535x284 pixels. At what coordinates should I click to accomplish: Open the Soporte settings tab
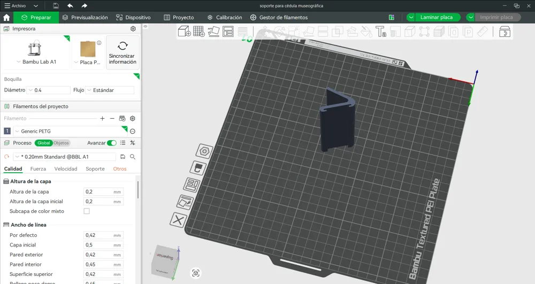point(95,169)
